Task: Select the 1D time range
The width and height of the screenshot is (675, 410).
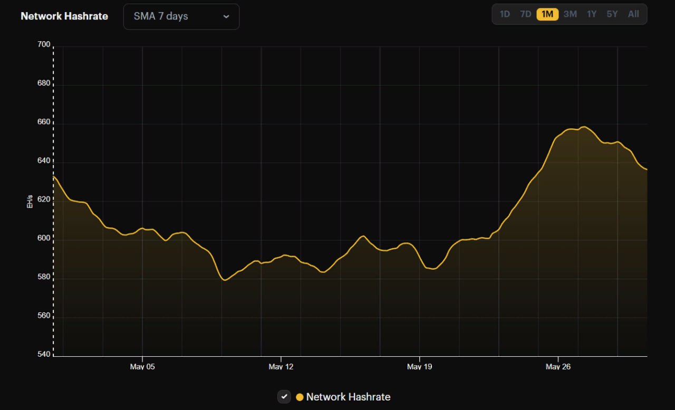Action: (505, 14)
